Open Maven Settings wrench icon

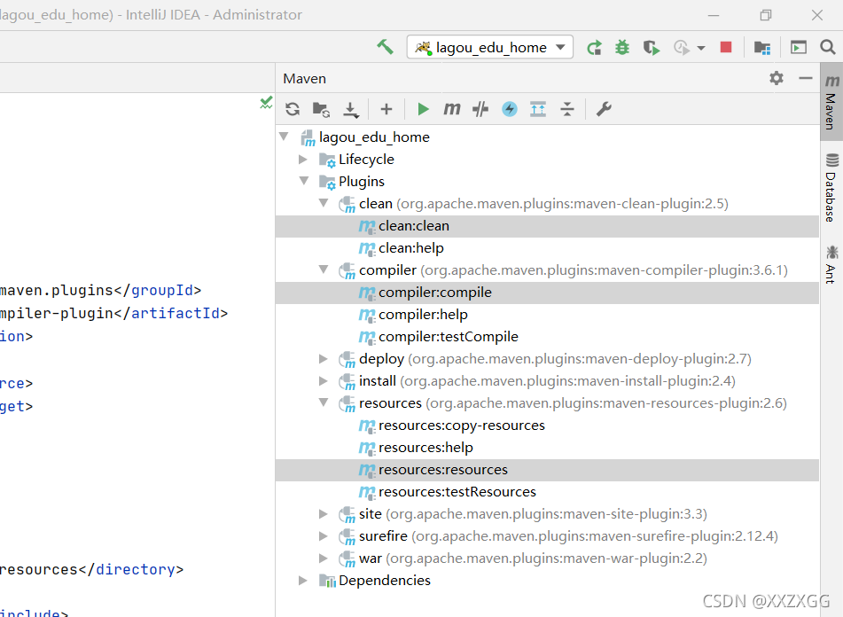tap(604, 109)
